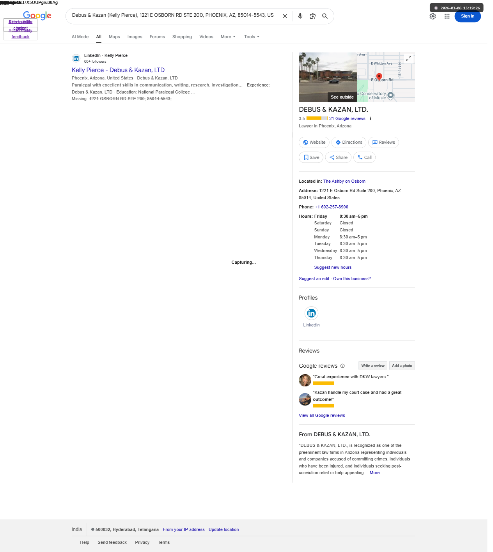Viewport: 493px width, 552px height.
Task: Open the 21 Google reviews link
Action: [347, 118]
